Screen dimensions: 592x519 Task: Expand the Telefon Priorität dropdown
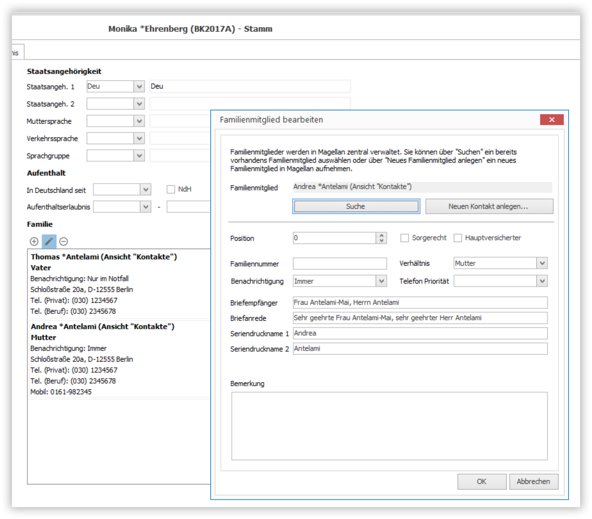point(542,281)
